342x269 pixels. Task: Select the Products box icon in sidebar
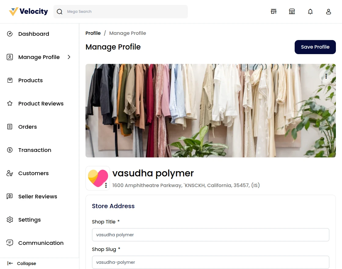tap(9, 80)
